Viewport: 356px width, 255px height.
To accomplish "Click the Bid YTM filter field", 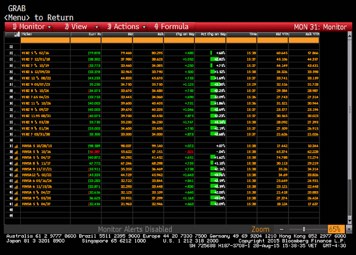I will coord(273,41).
